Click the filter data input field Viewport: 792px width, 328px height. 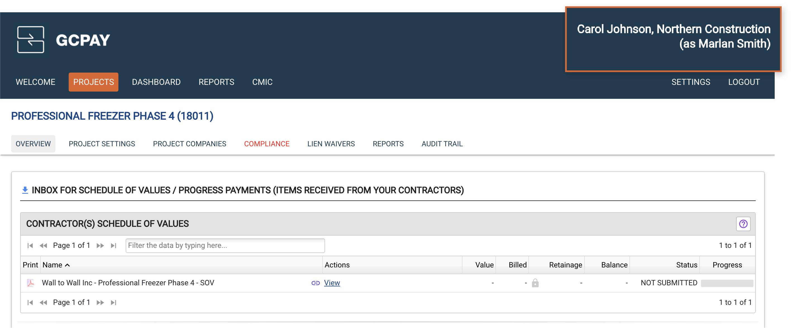(x=225, y=246)
